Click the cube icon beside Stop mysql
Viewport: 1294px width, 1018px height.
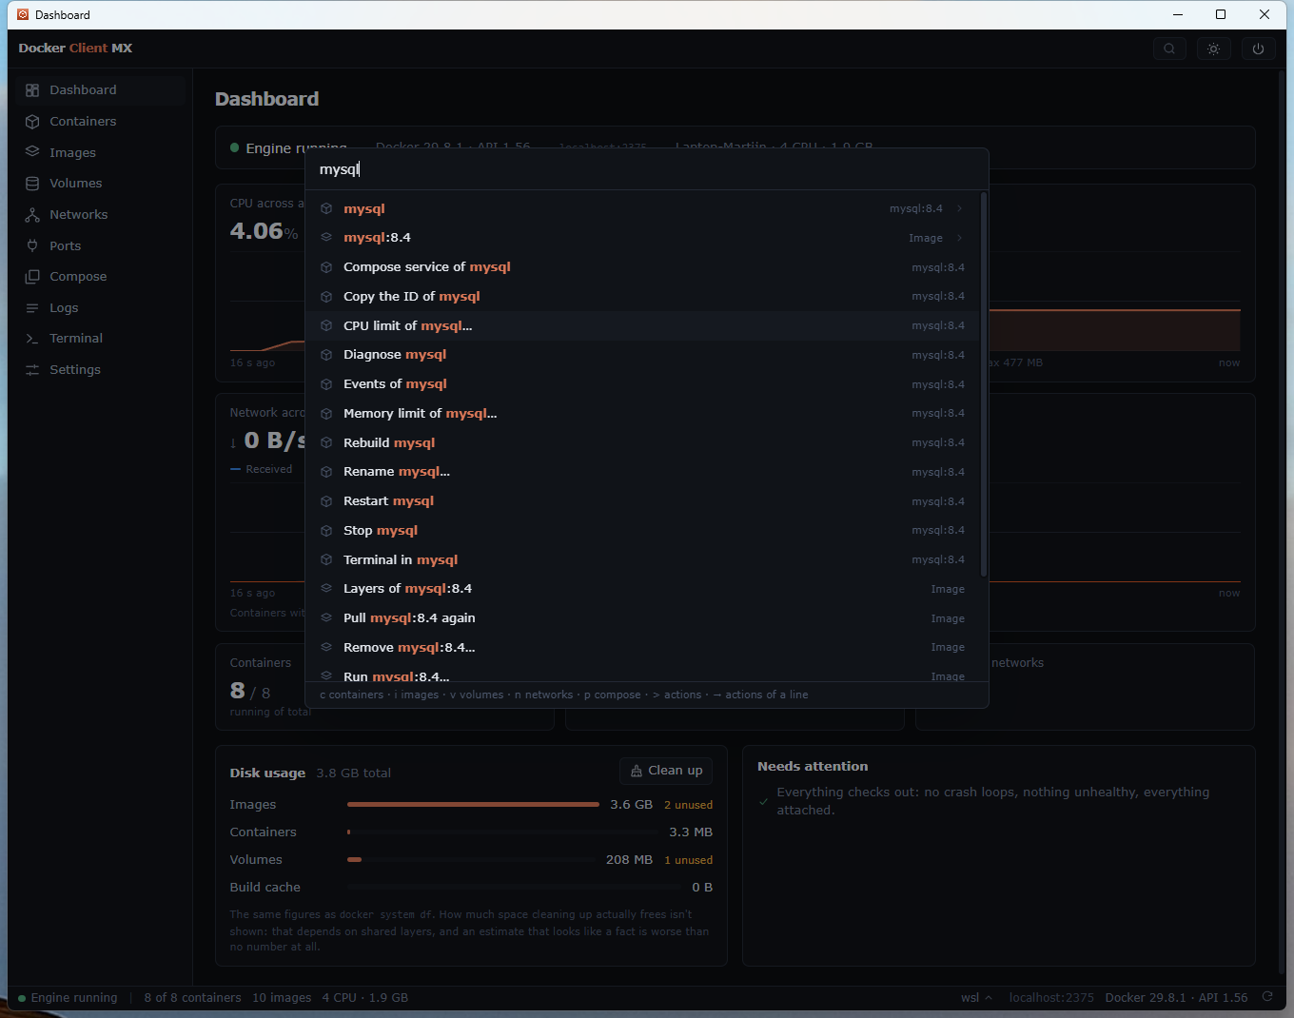click(x=326, y=531)
